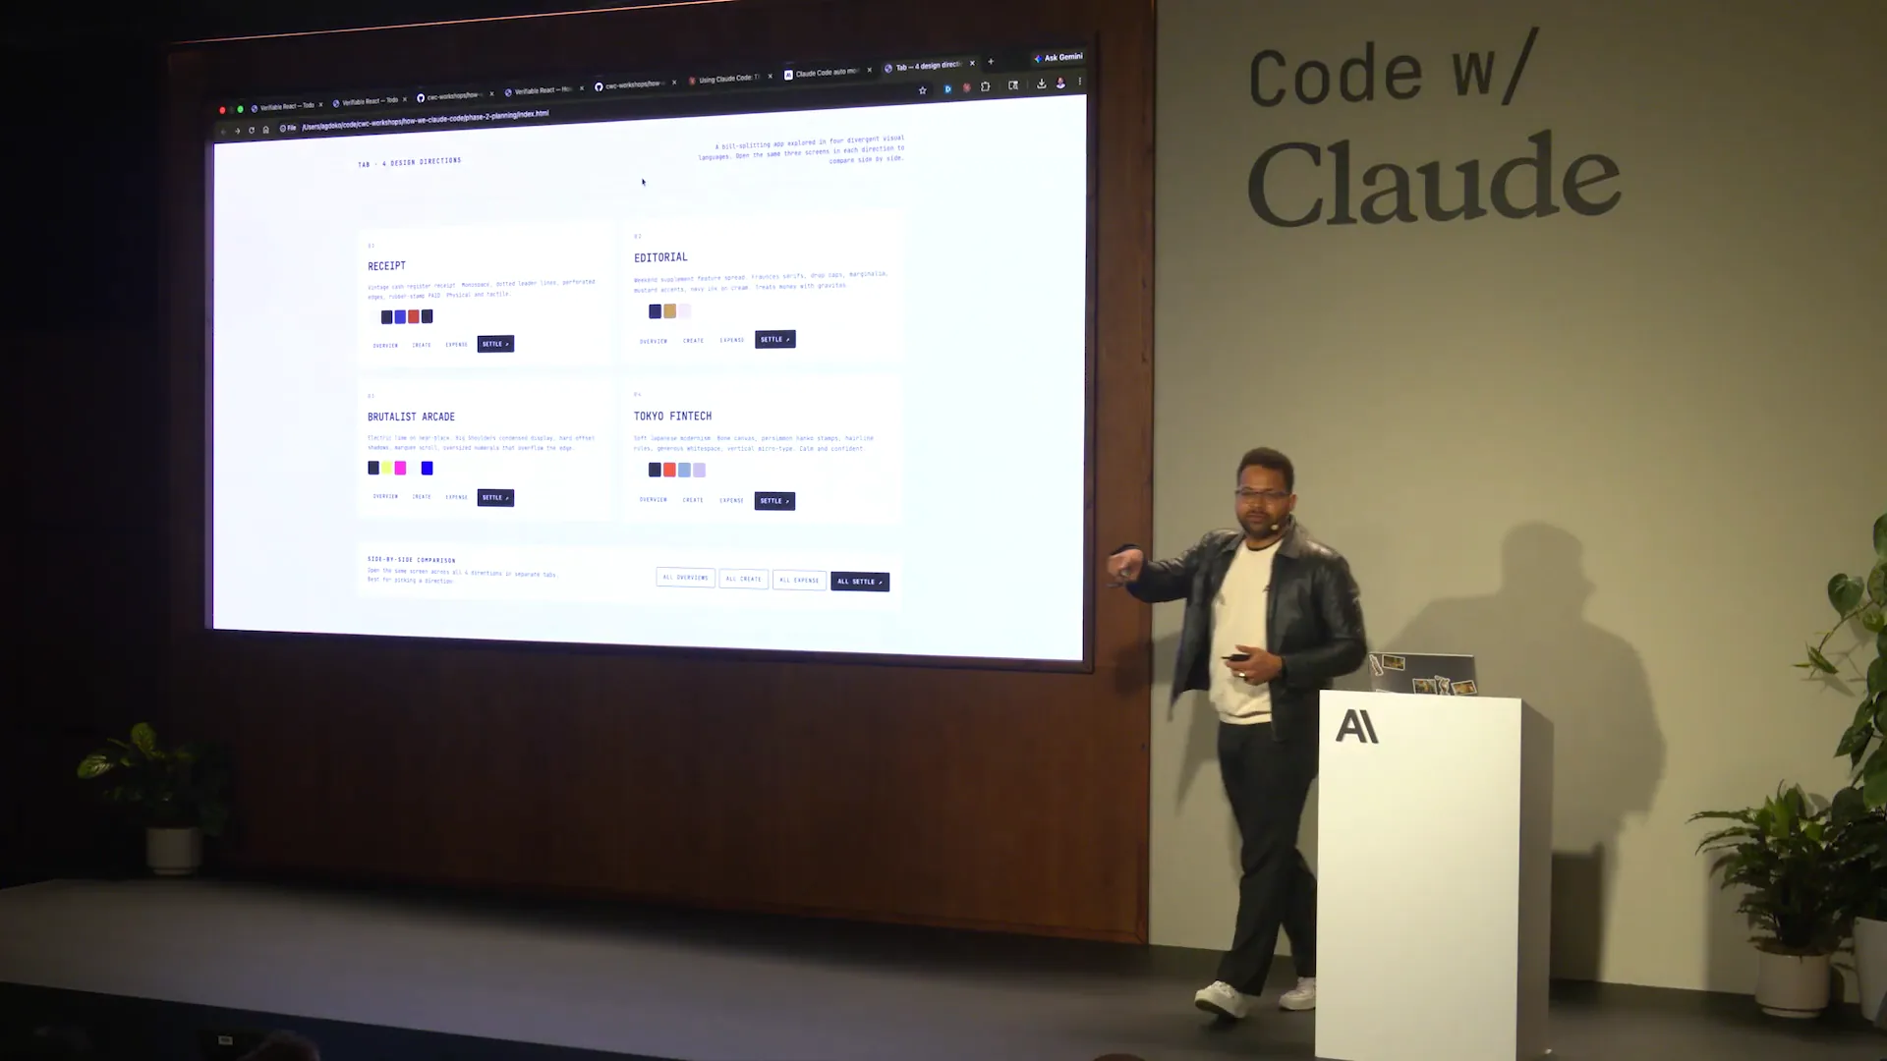Click the All Overviews comparison button
Image resolution: width=1887 pixels, height=1061 pixels.
(x=685, y=578)
